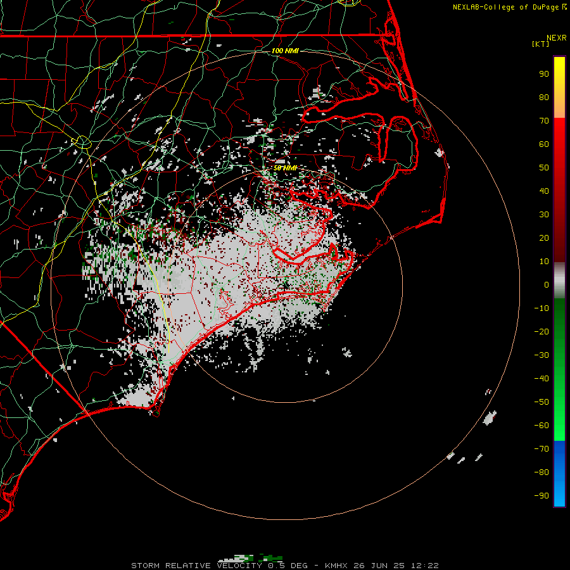Click the 20 knot scale label
Screen dimensions: 570x570
click(x=544, y=238)
